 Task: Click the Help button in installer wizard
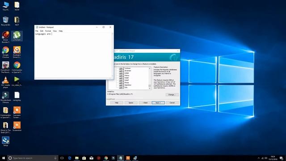coord(117,103)
